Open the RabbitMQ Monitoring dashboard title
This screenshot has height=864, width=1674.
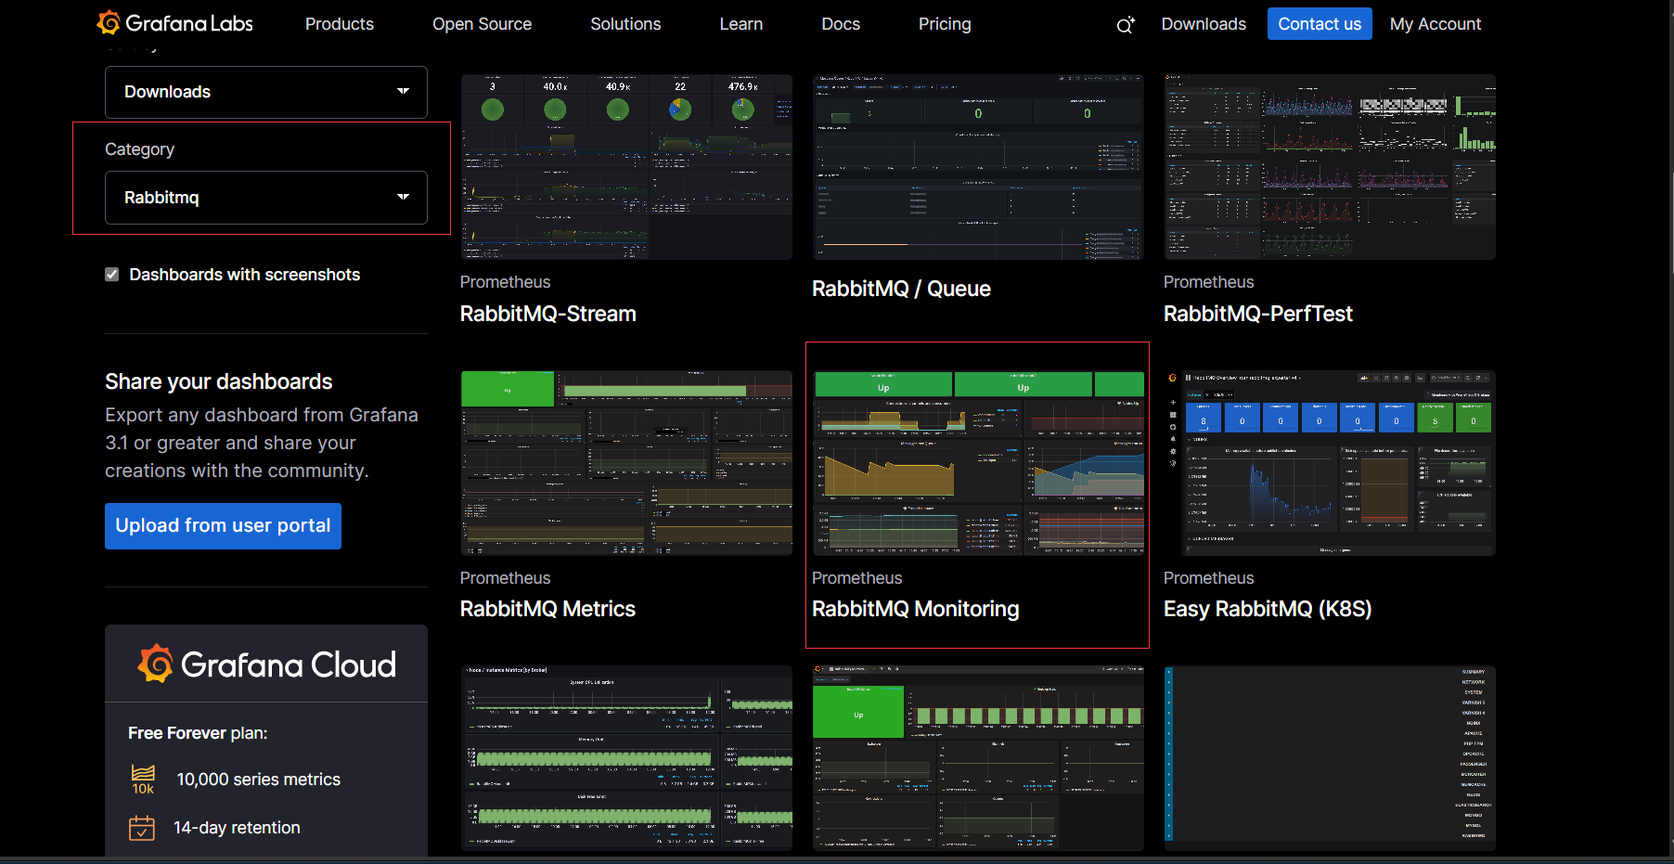point(915,609)
